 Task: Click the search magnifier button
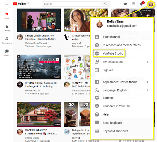click(105, 4)
